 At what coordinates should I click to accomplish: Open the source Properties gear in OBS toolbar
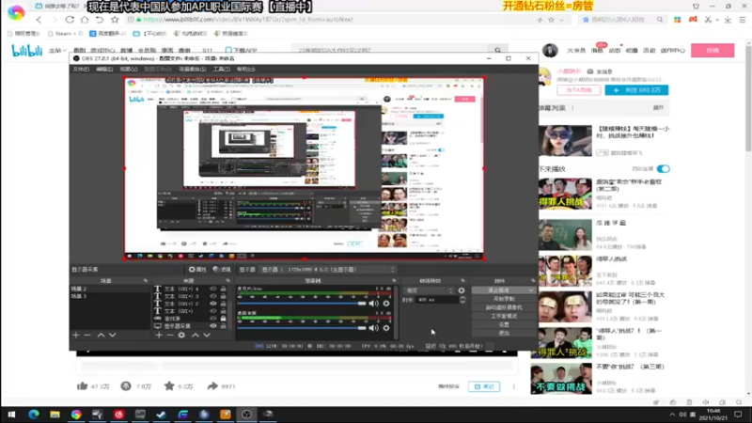(x=197, y=270)
